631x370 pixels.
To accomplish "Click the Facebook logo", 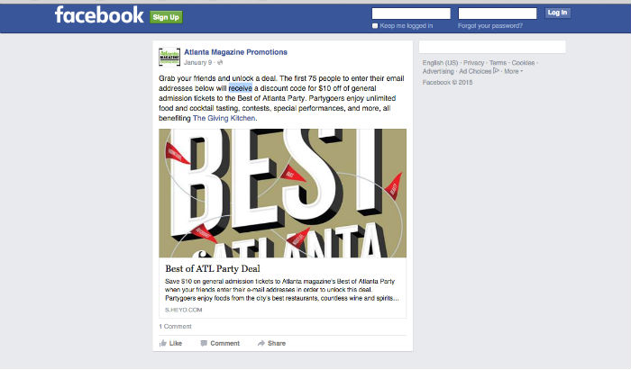I will tap(99, 15).
